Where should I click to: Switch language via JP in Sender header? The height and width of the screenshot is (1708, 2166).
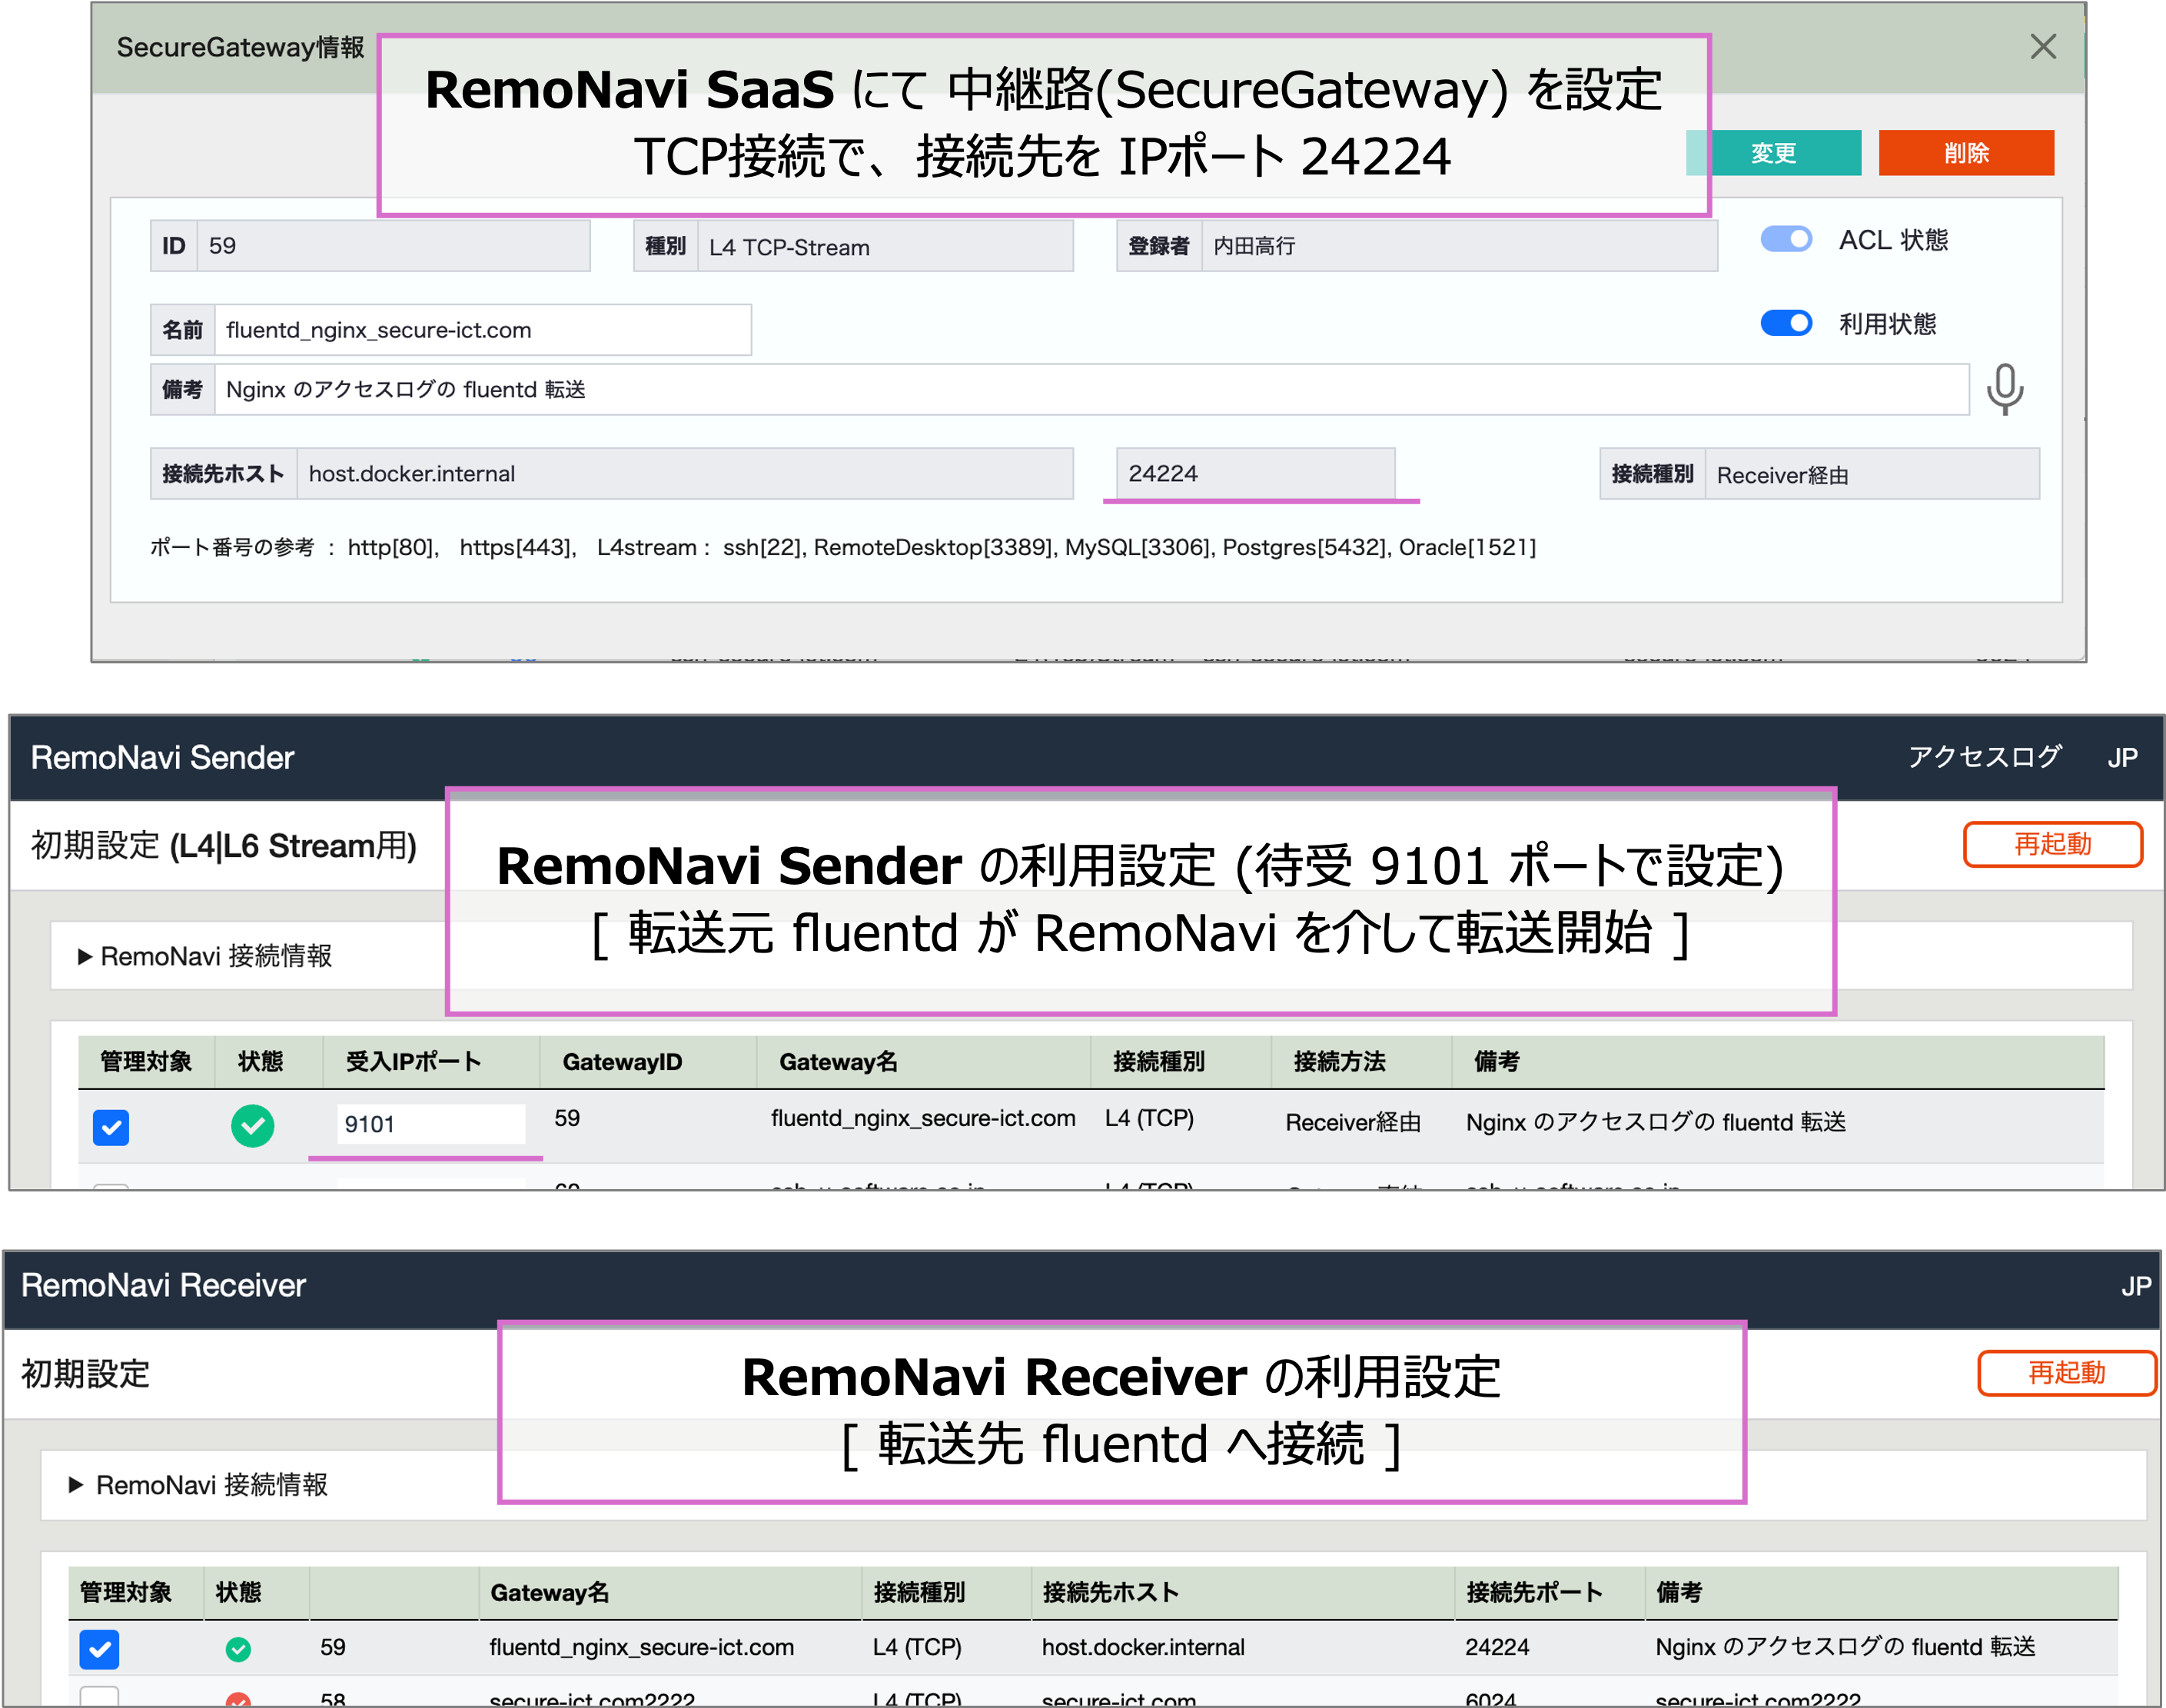click(x=2122, y=758)
